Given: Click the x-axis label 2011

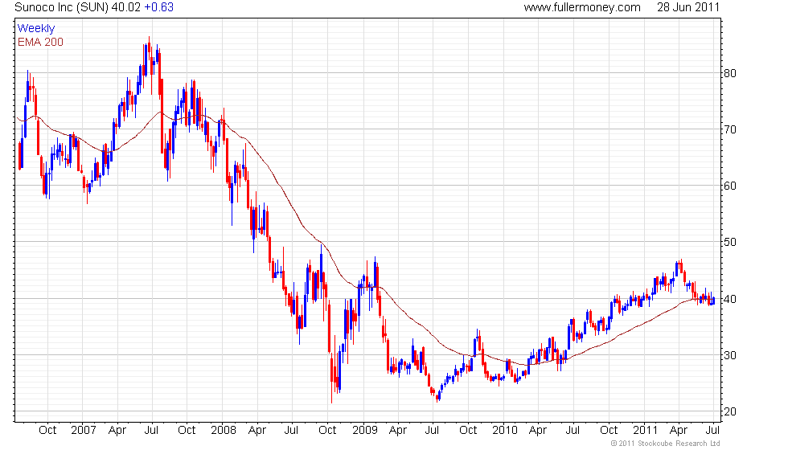Looking at the screenshot, I should (645, 431).
